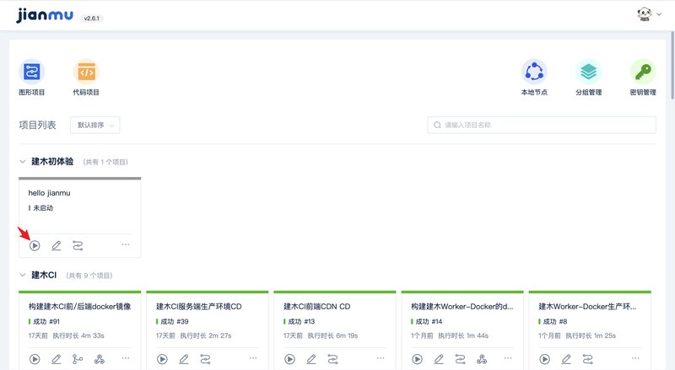This screenshot has width=675, height=370.
Task: Click 执行时长 6m 19s text
Action: click(332, 335)
